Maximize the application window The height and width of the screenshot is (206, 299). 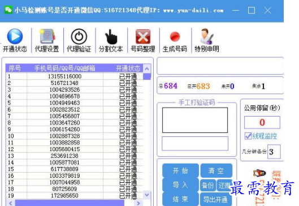coord(252,10)
